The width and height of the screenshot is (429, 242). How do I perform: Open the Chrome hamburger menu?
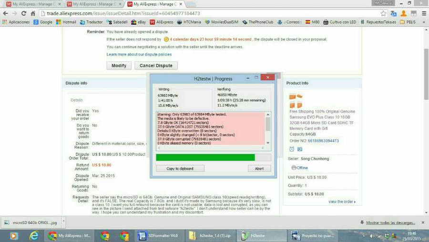[x=424, y=13]
